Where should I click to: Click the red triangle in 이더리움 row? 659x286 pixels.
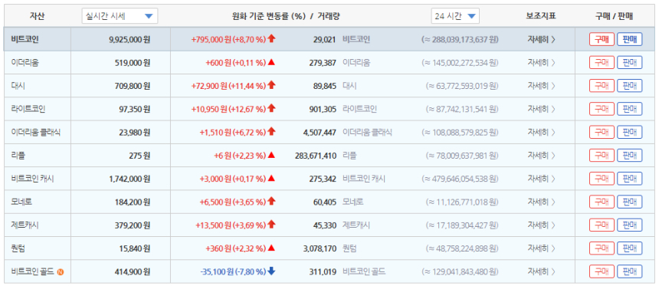click(271, 62)
